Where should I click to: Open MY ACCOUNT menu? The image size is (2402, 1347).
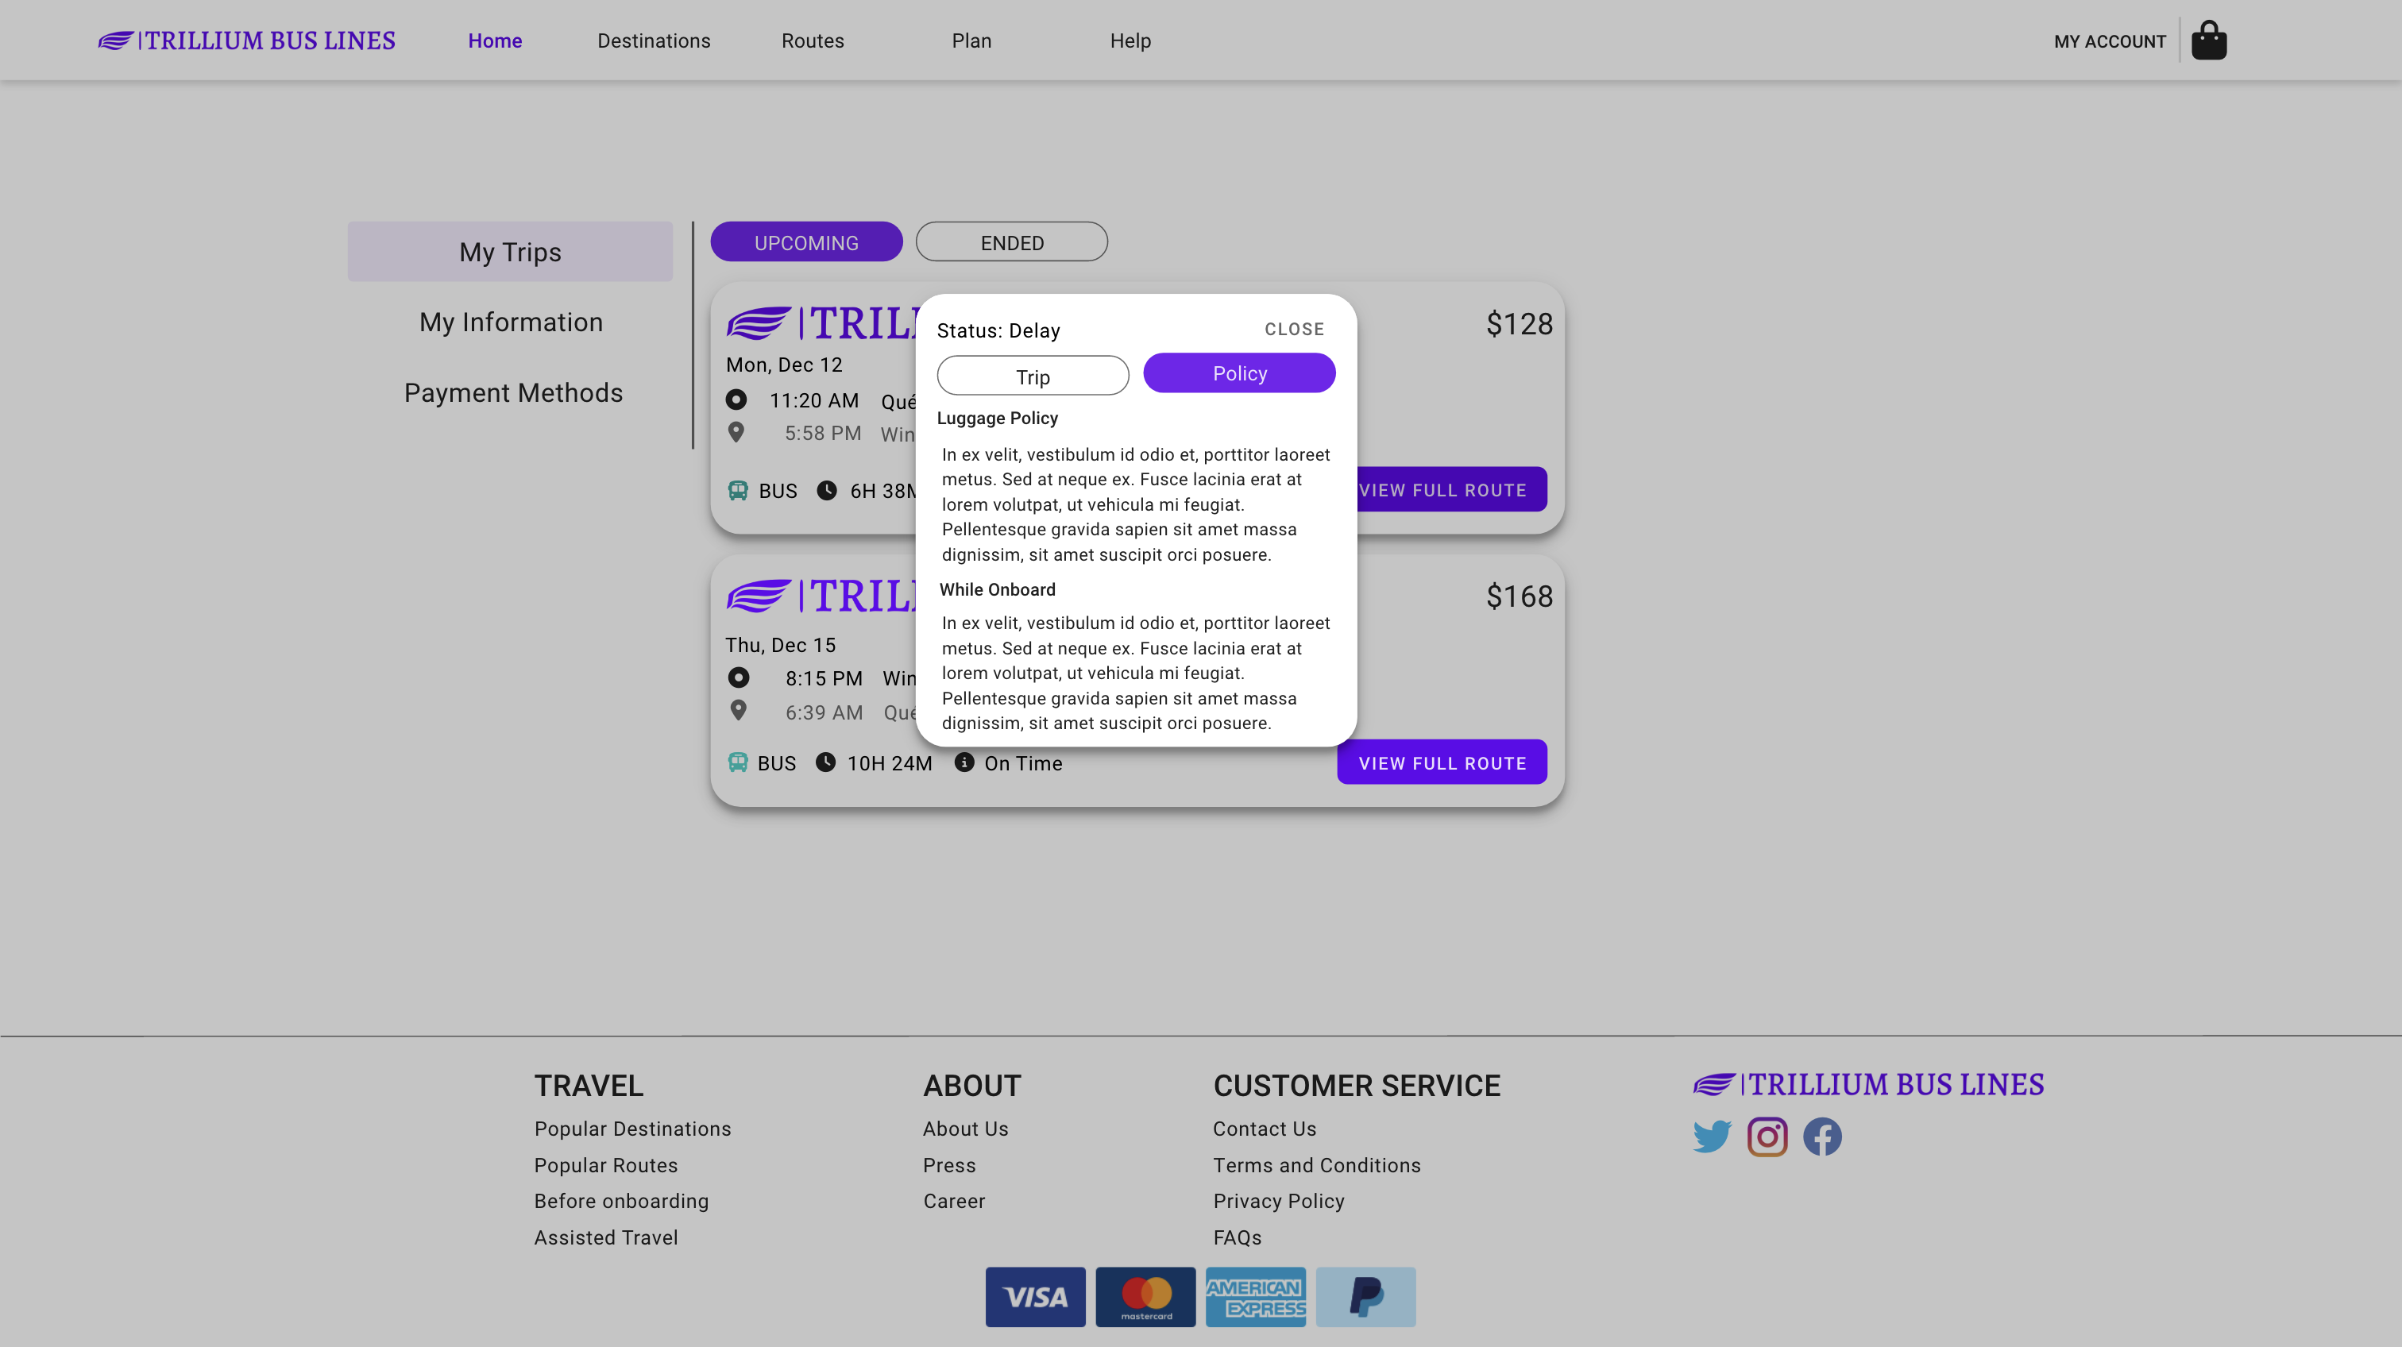[2109, 41]
